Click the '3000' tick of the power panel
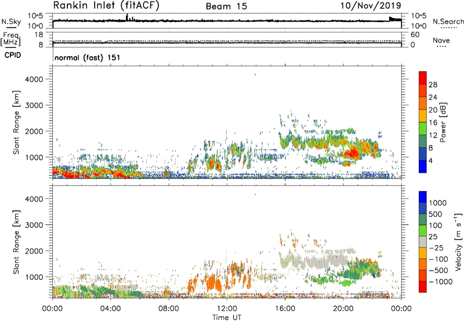 click(34, 105)
